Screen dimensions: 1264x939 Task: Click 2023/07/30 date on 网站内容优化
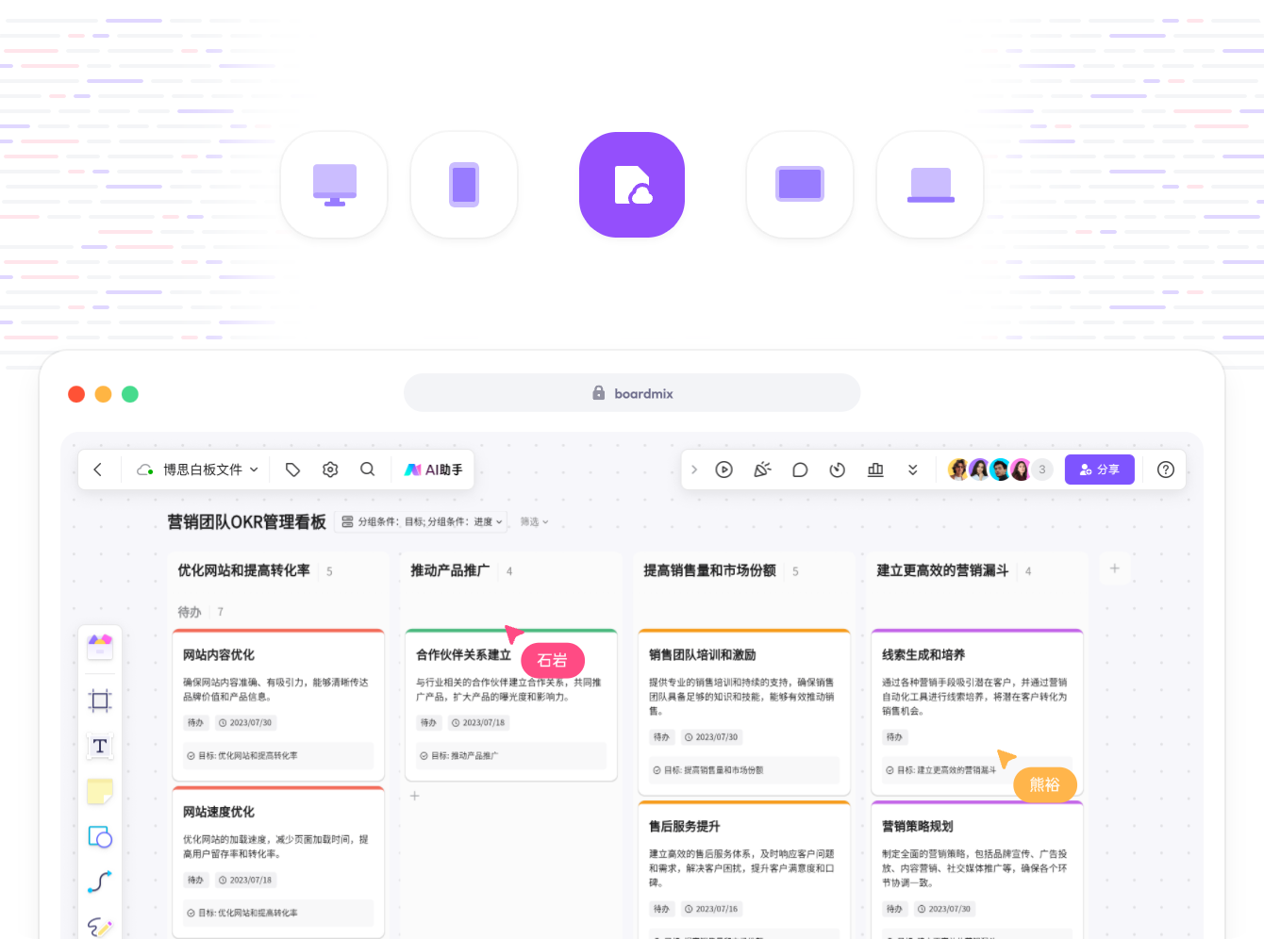[245, 723]
